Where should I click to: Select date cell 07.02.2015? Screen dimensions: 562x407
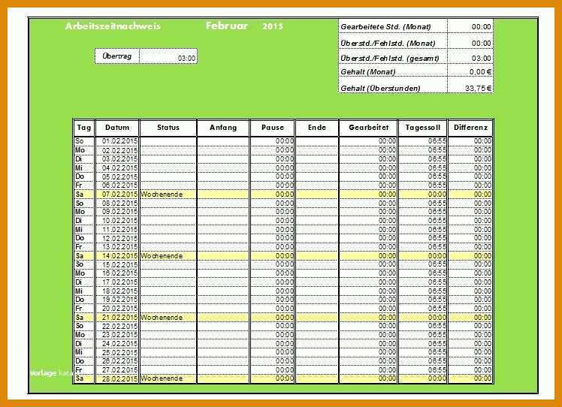point(117,194)
